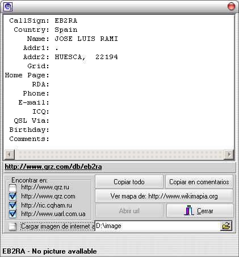Click the disabled Abrir url button

pyautogui.click(x=129, y=211)
